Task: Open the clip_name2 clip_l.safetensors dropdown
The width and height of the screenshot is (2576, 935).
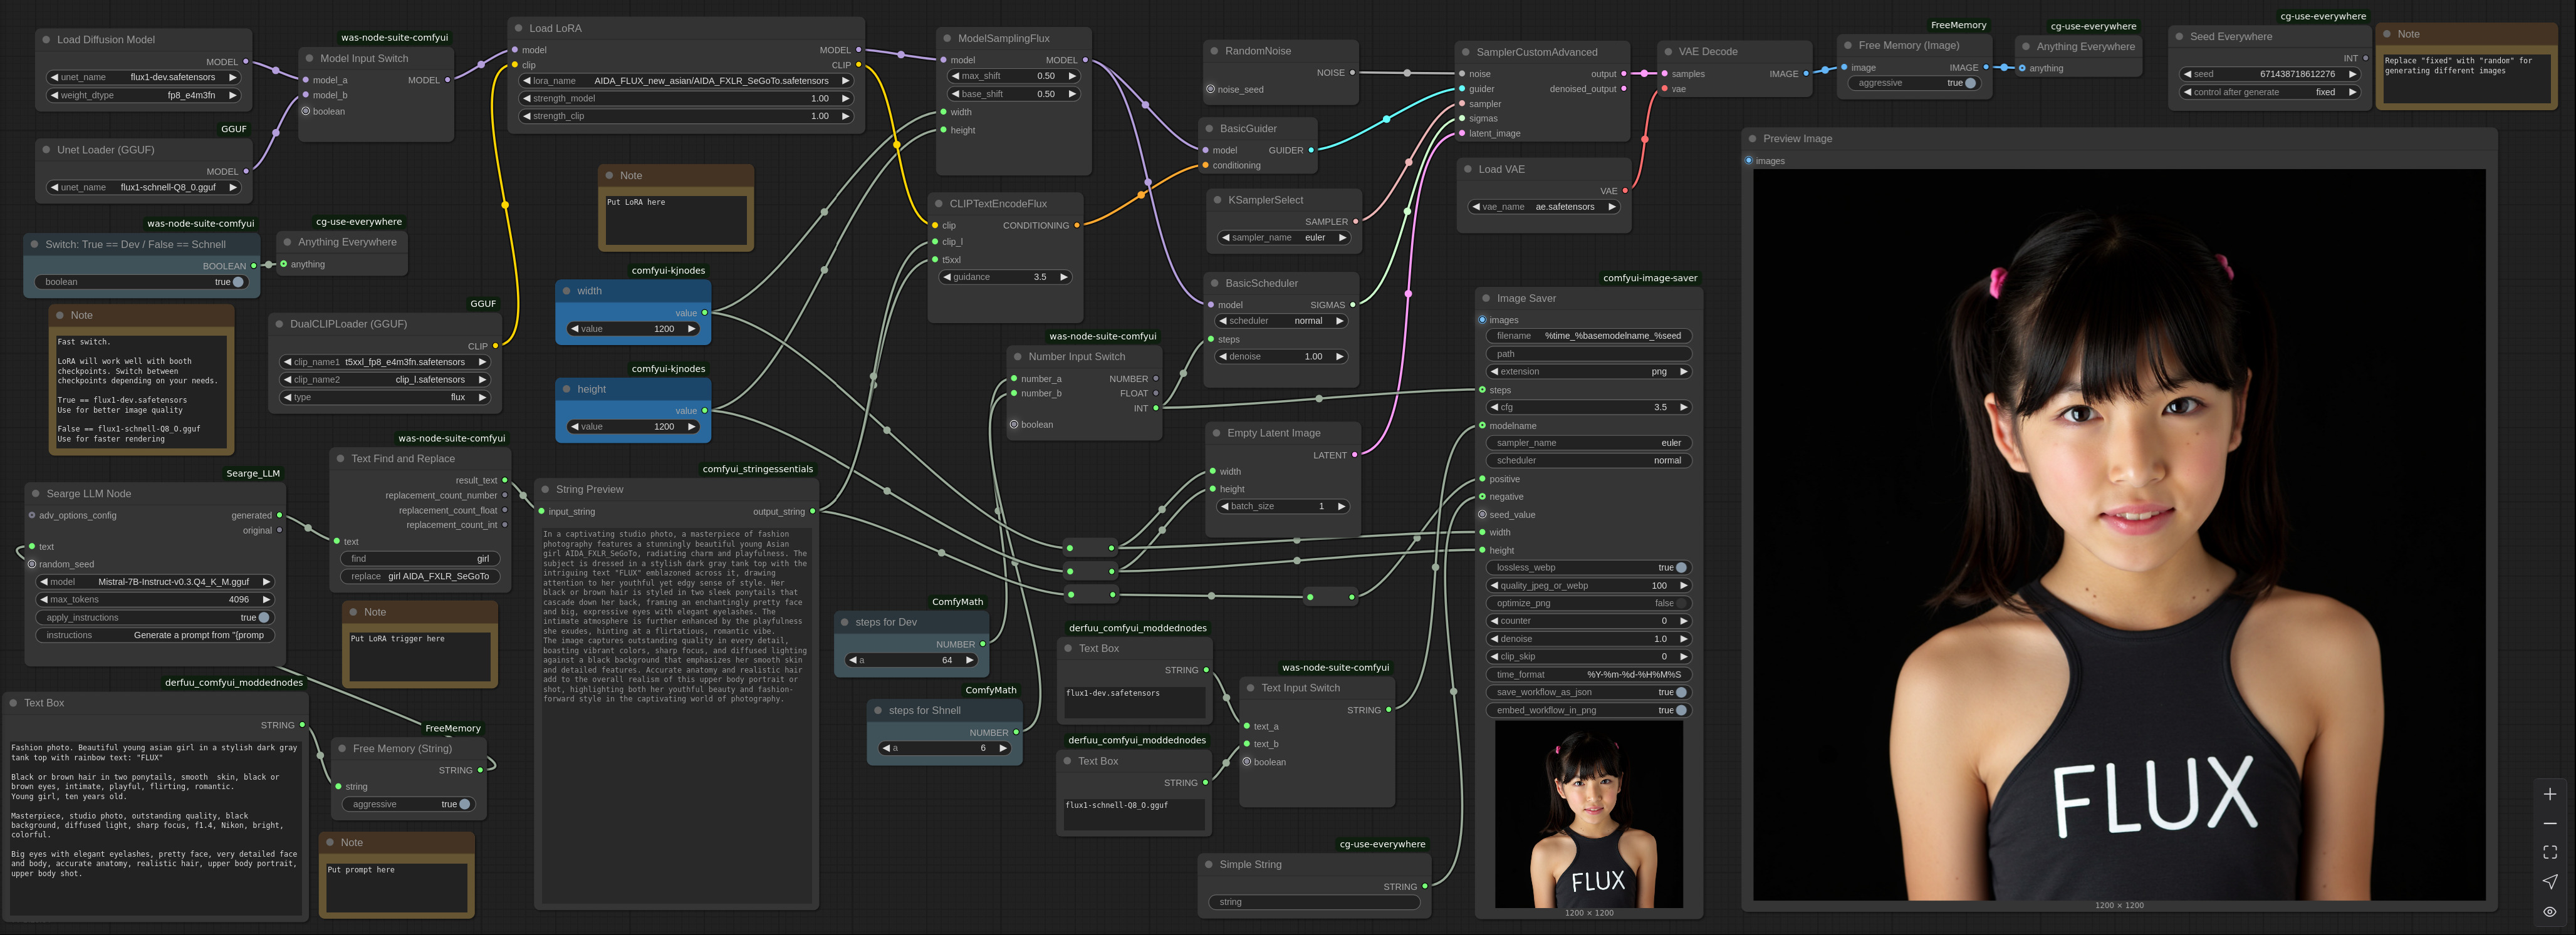Action: tap(385, 380)
